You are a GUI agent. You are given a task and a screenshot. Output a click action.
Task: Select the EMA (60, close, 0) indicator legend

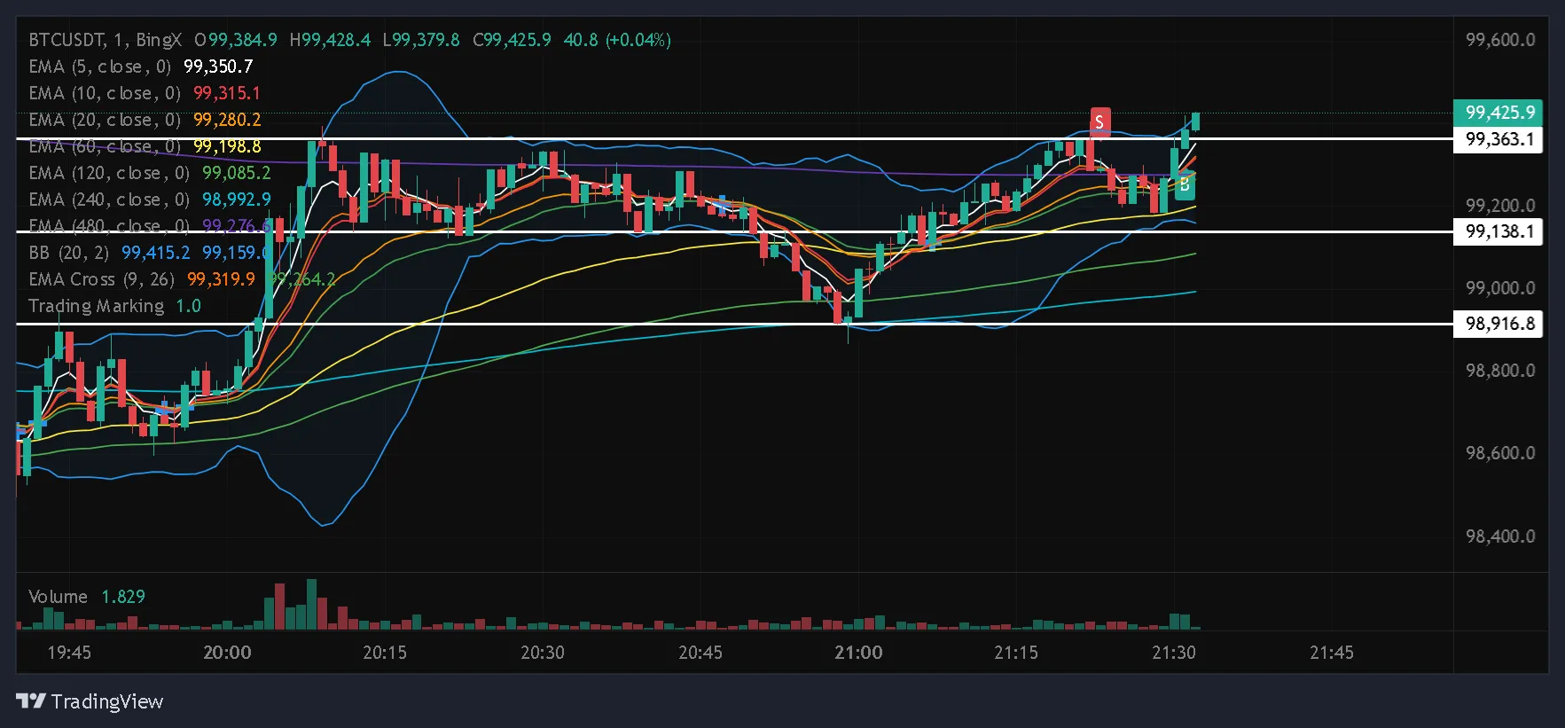[104, 146]
